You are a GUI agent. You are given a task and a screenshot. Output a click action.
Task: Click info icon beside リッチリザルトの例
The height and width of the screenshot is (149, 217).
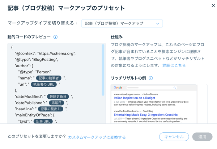151,78
